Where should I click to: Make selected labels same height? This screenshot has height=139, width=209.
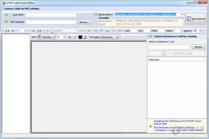(x=114, y=31)
